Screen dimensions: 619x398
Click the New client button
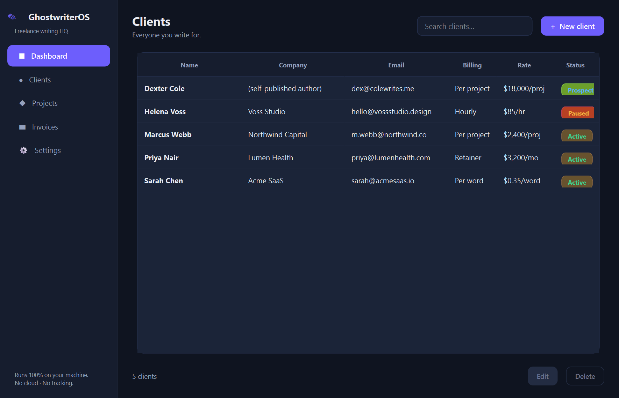coord(572,26)
